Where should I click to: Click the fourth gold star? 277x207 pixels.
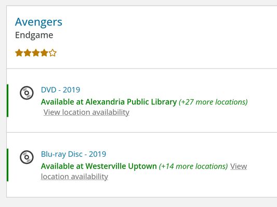pos(44,53)
